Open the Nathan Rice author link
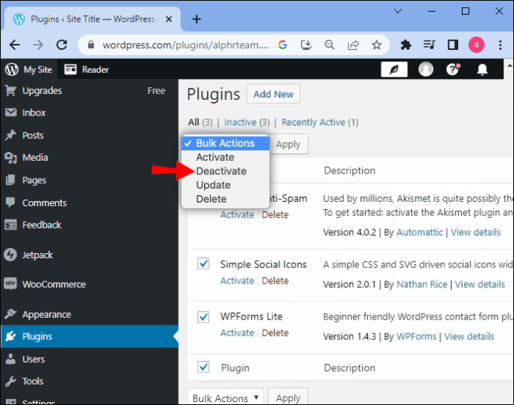Image resolution: width=514 pixels, height=405 pixels. pos(421,284)
